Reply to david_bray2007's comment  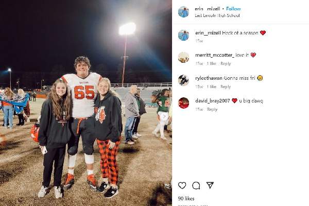212,109
